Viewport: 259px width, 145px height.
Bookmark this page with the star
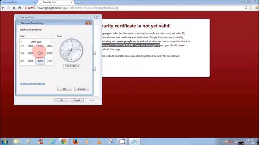tap(251, 8)
